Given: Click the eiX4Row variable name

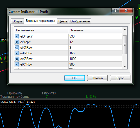Looking at the screenshot, I should [26, 64].
